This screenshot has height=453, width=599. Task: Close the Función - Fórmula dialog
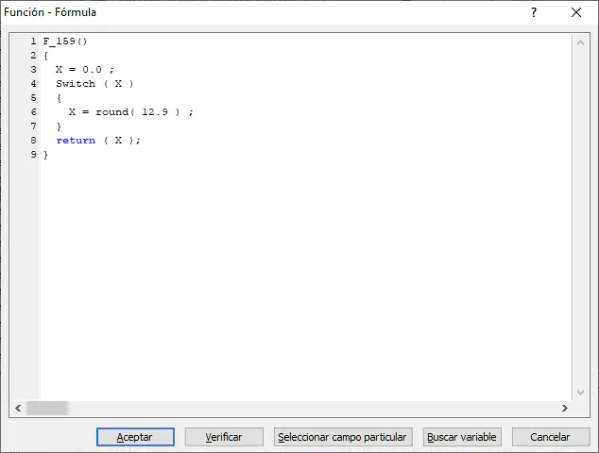tap(576, 12)
